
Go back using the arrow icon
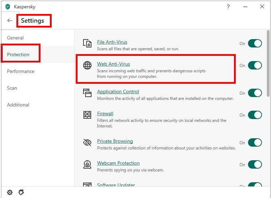(10, 20)
